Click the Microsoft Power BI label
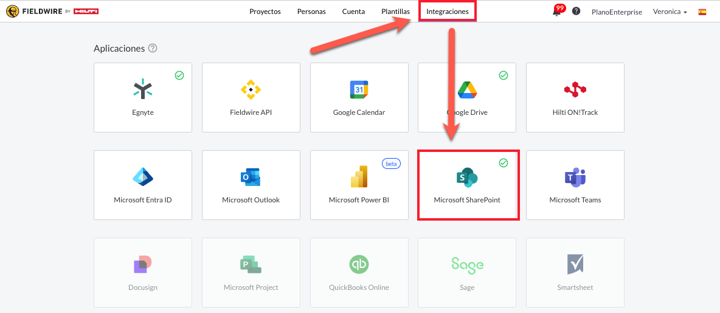 pyautogui.click(x=359, y=200)
